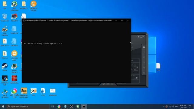The image size is (194, 109).
Task: Click the reset circular-arrow icon in Afterburner
Action: pos(103,84)
